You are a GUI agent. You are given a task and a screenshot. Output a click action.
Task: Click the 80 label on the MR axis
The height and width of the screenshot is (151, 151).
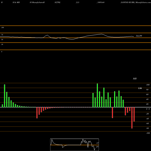[147, 90]
